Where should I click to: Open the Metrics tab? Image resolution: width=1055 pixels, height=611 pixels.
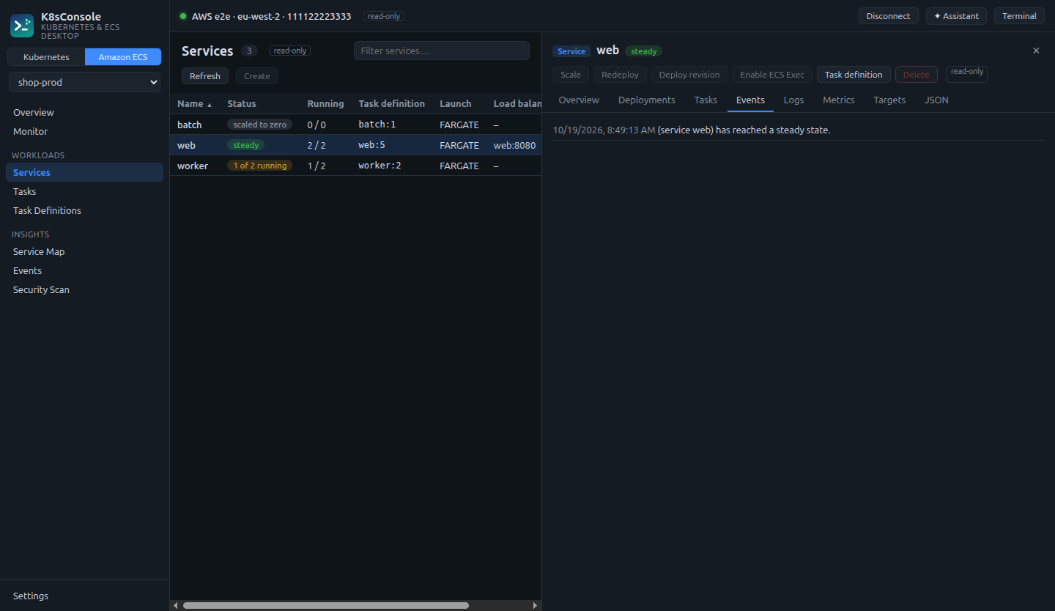coord(839,100)
